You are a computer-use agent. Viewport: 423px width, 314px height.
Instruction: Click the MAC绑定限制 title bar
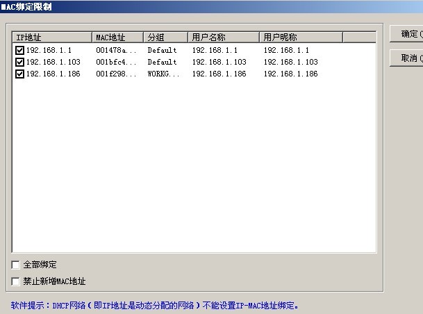tap(211, 6)
